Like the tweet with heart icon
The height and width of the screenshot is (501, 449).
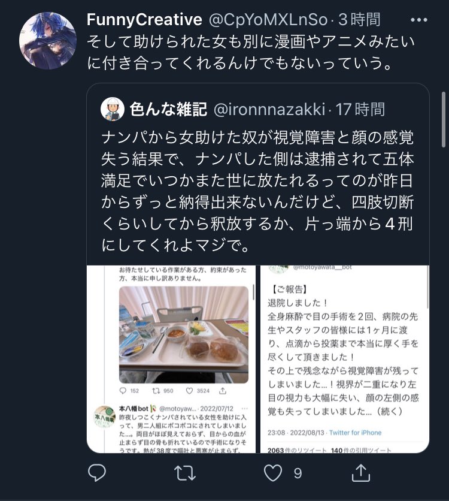tap(273, 473)
